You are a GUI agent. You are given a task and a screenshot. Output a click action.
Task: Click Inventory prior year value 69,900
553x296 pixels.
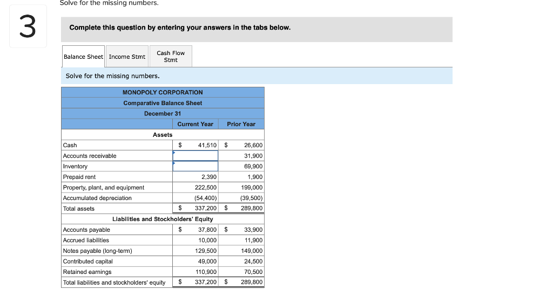(253, 166)
